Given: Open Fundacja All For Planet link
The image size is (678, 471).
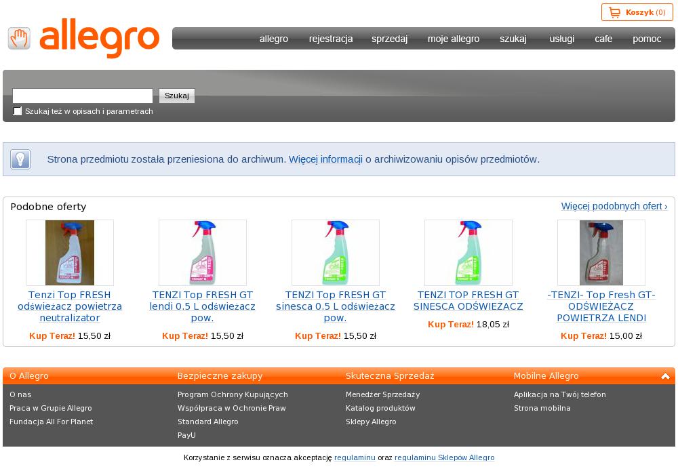Looking at the screenshot, I should [51, 422].
